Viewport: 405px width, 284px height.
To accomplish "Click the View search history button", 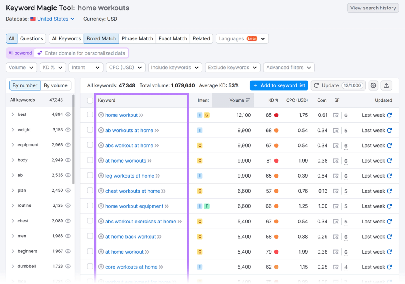I will [x=373, y=8].
